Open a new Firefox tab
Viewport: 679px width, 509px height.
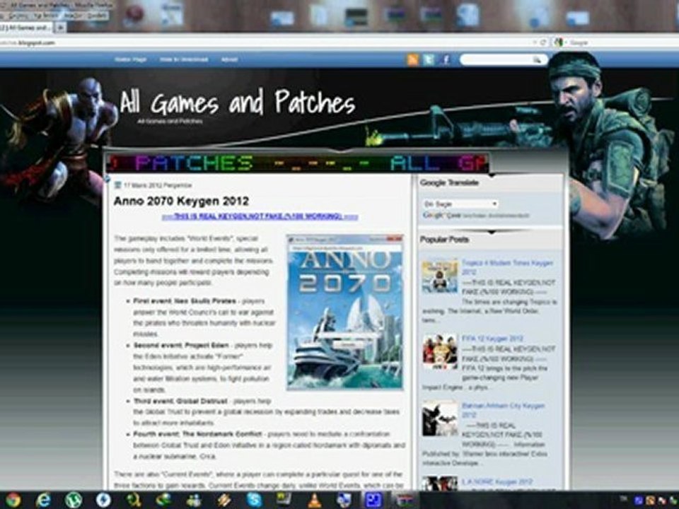(x=60, y=28)
